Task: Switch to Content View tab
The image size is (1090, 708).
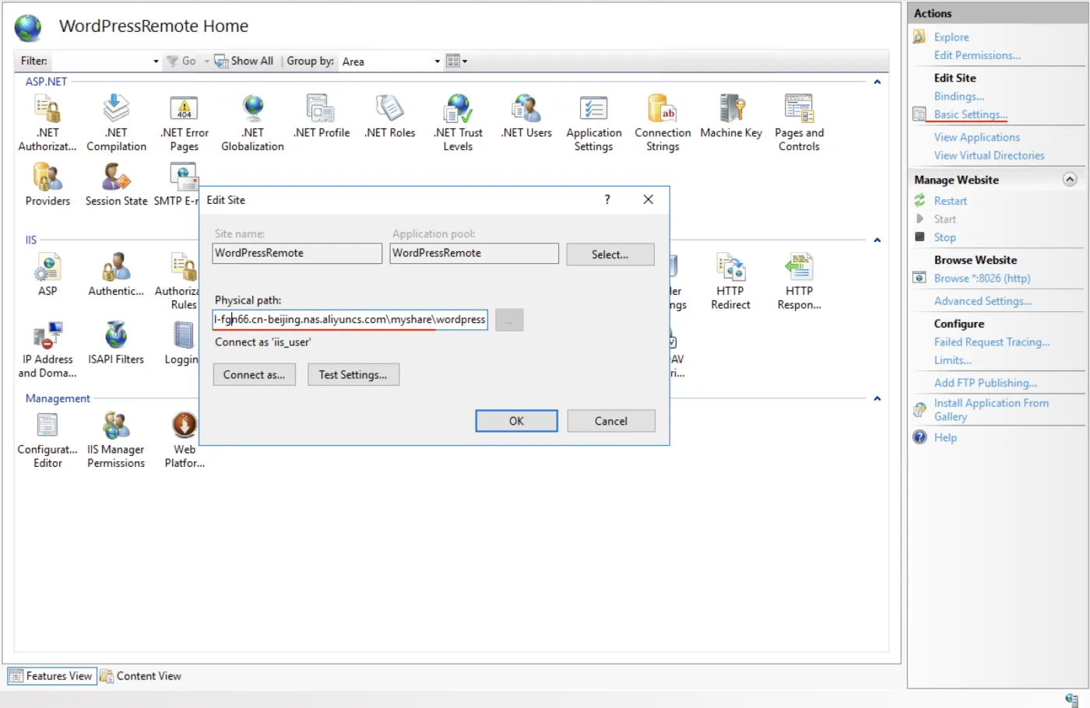Action: (140, 676)
